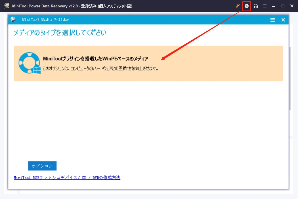This screenshot has height=199, width=298.
Task: Click the MiniTool Media Builder title text
Action: tap(45, 20)
